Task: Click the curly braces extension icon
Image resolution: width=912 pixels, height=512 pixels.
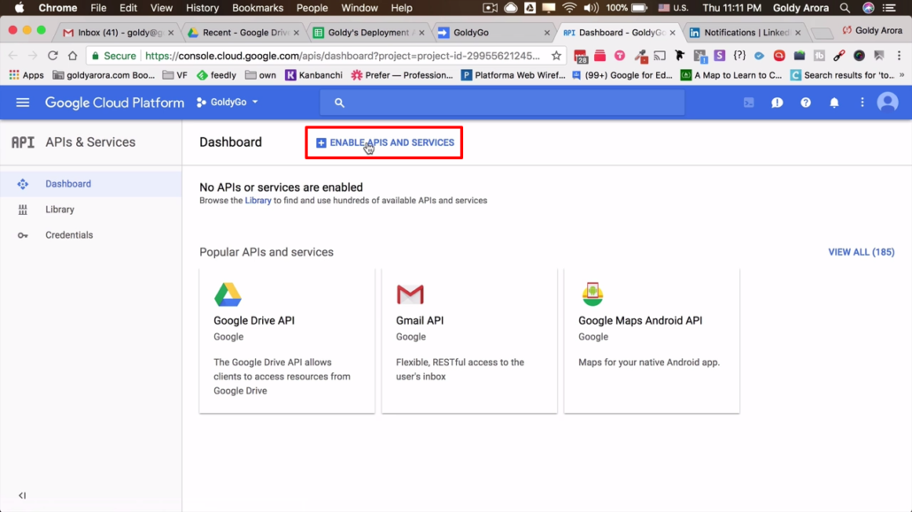Action: coord(739,56)
